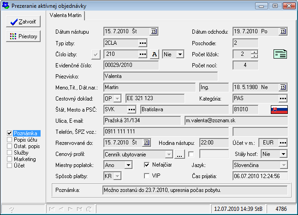Open the green document list icon
Screen dimensions: 298x215
(x=280, y=54)
